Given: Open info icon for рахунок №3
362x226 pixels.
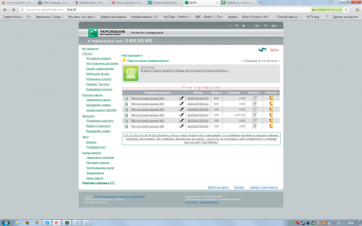Looking at the screenshot, I should (126, 109).
